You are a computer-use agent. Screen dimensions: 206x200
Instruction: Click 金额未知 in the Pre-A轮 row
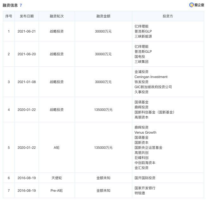tap(103, 191)
